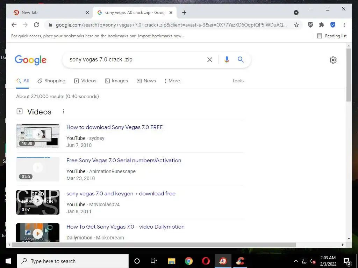Open sony vegas 7.0 and keygen link
This screenshot has height=268, width=358.
coord(121,194)
